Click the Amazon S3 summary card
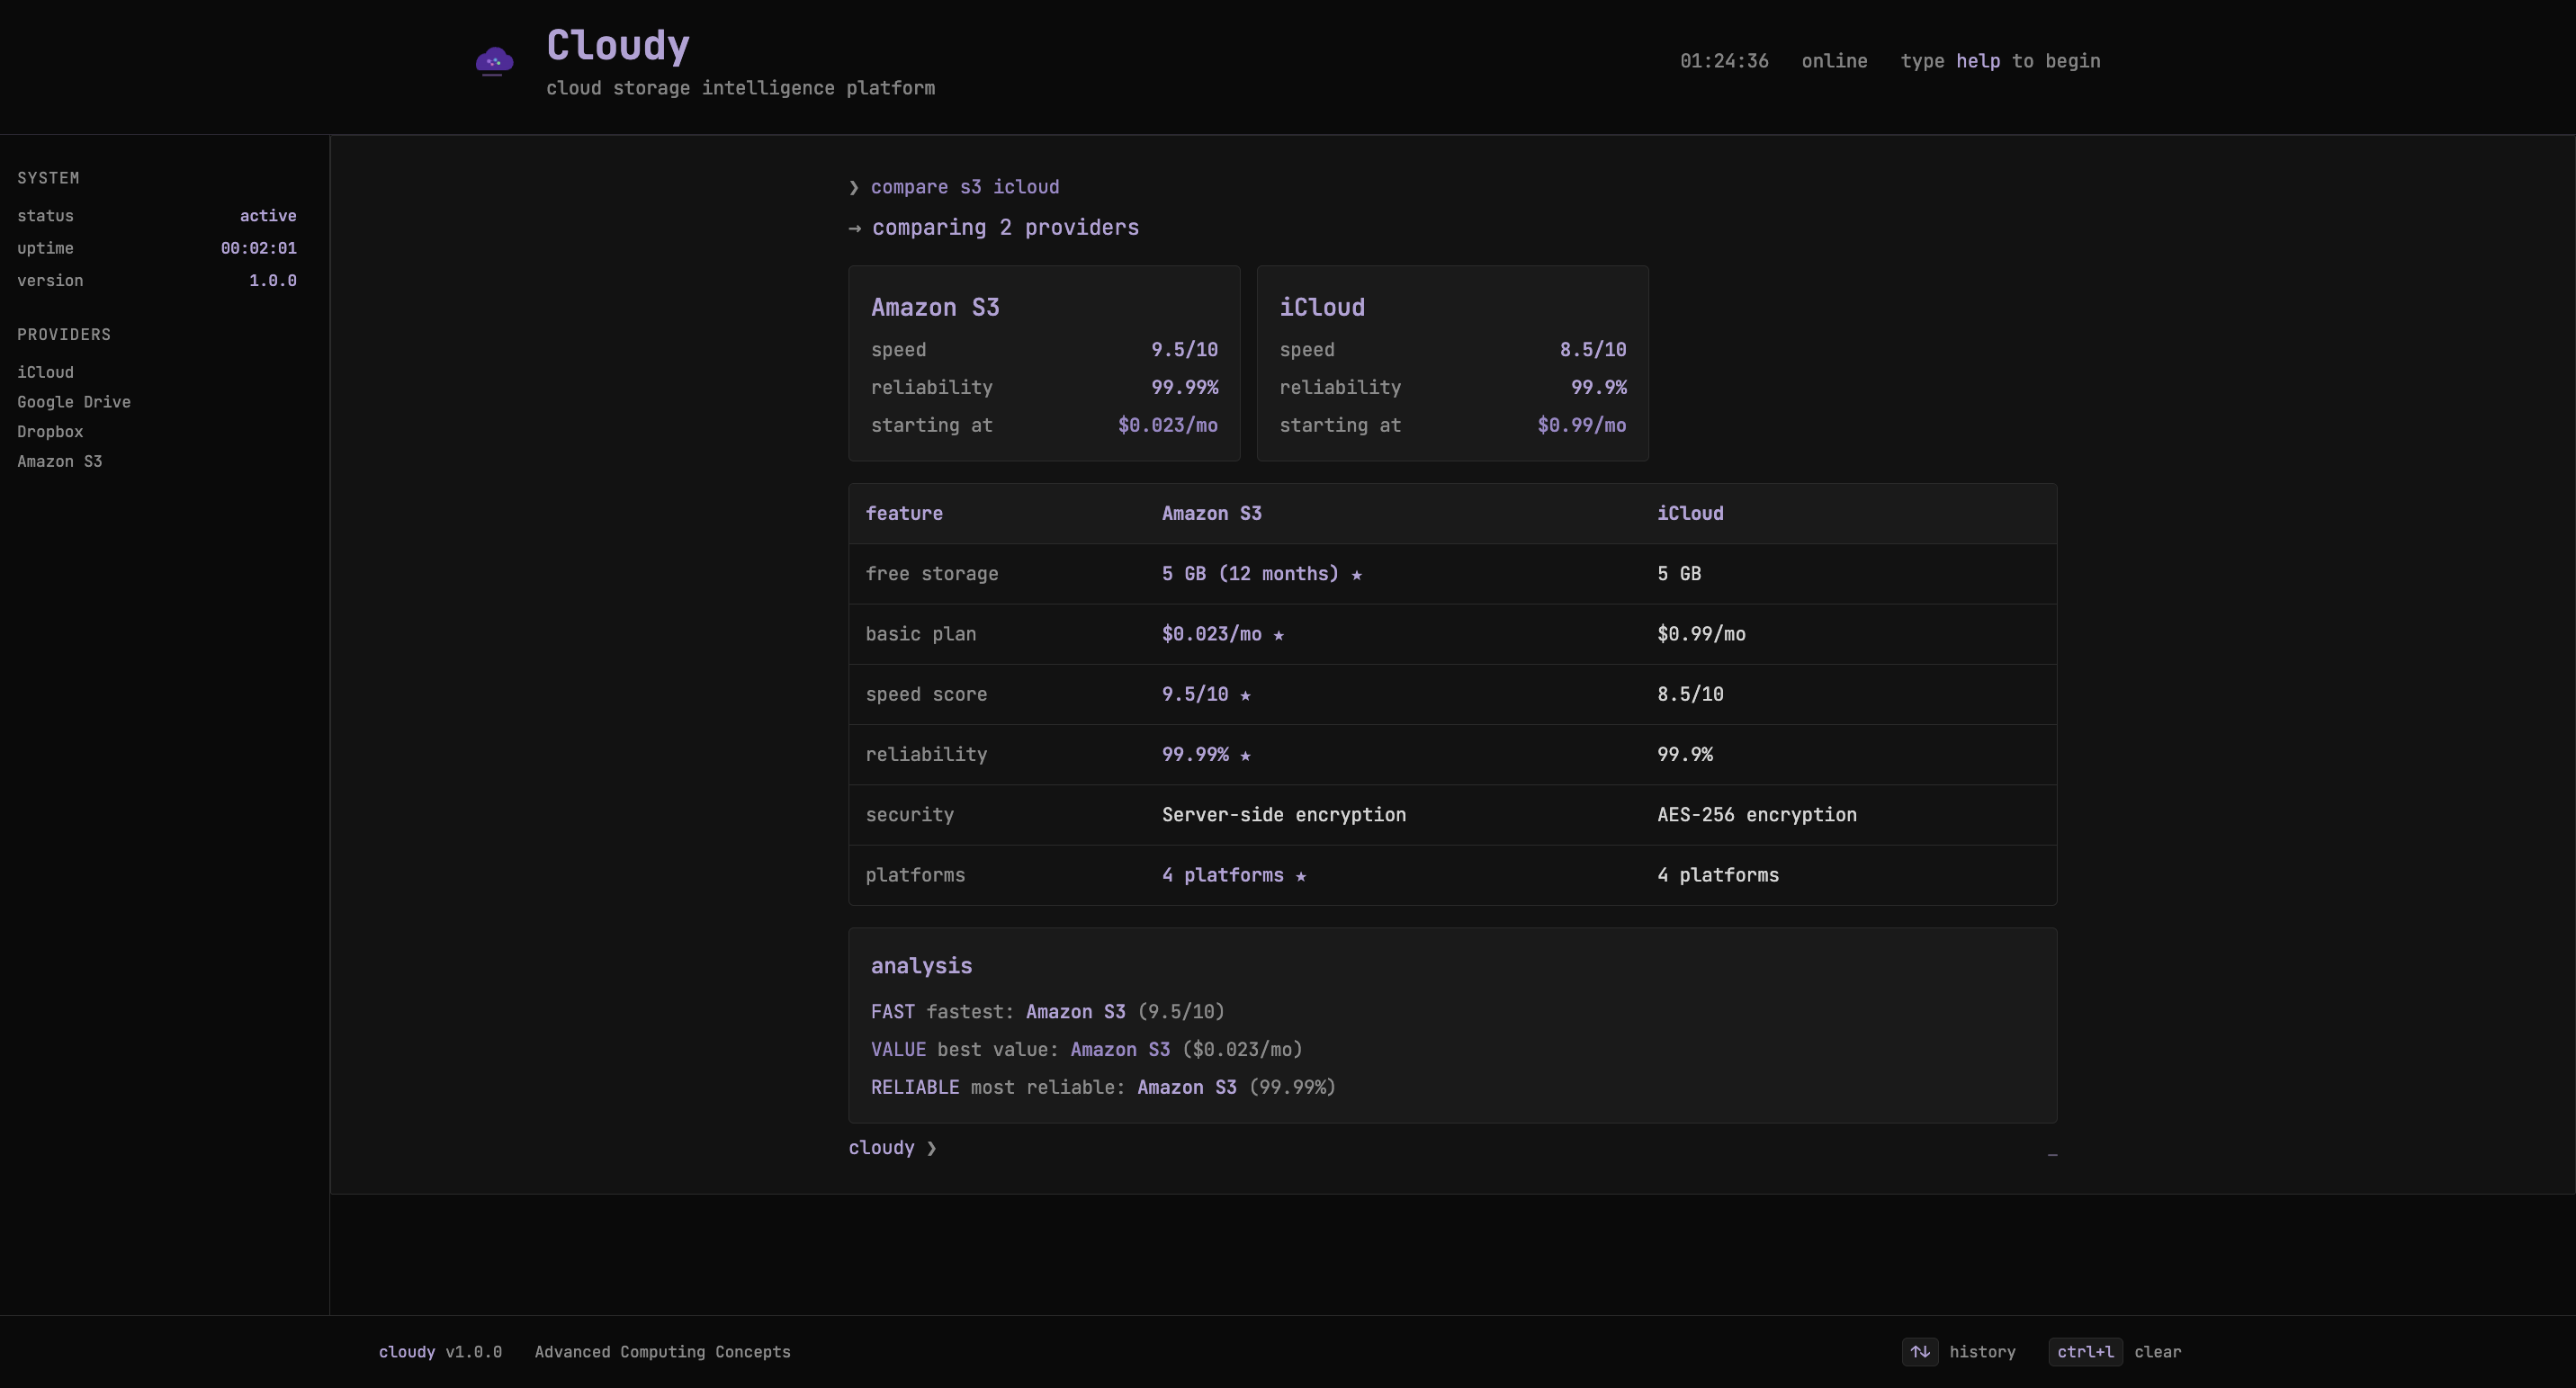Image resolution: width=2576 pixels, height=1388 pixels. 1043,363
